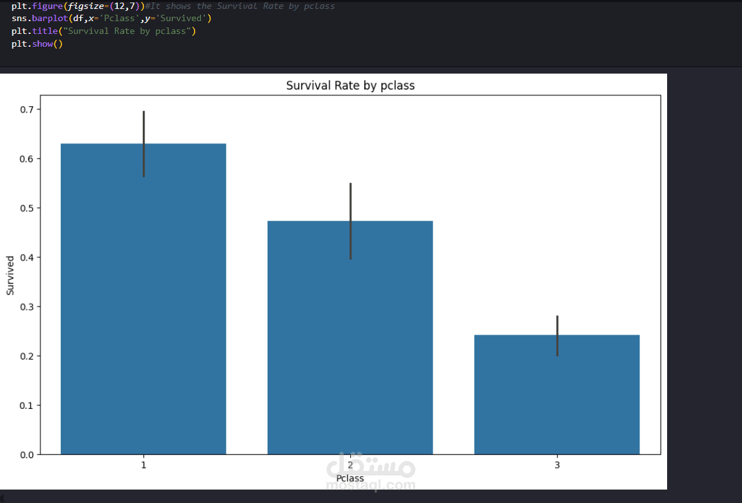Click the 'Survived' y-axis label
The width and height of the screenshot is (742, 503).
click(10, 275)
